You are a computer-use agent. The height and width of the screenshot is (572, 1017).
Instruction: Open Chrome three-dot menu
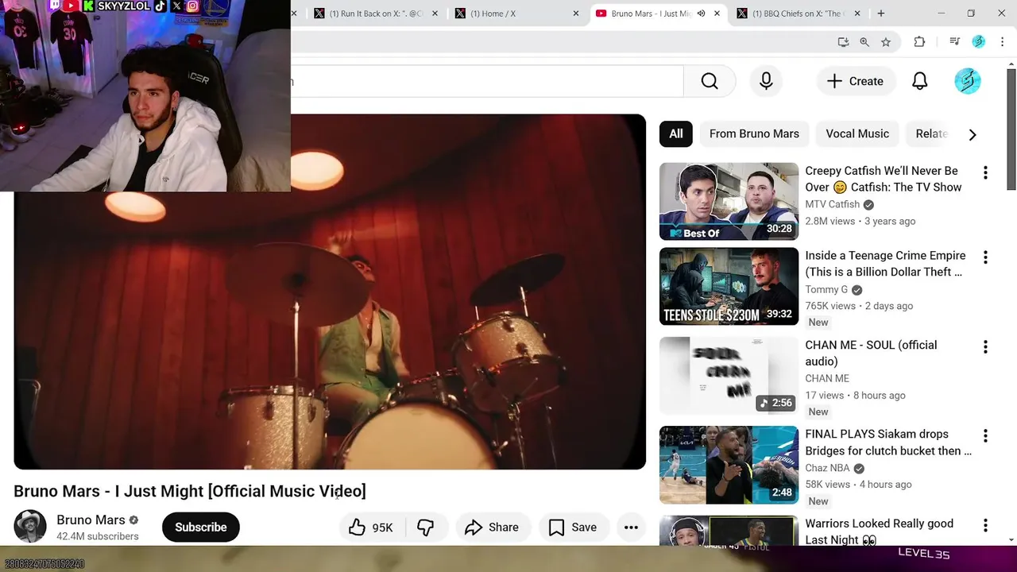point(1002,42)
